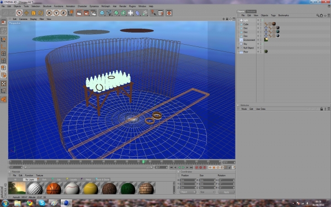Select the basketball material thumbnail
The height and width of the screenshot is (207, 331).
click(x=54, y=188)
